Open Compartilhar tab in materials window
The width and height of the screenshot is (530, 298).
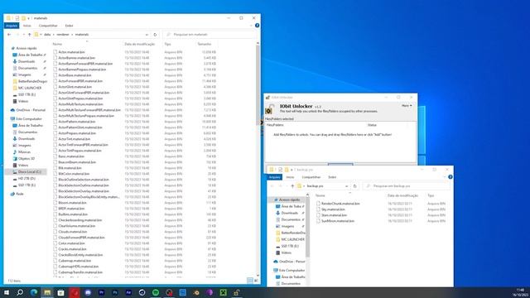pos(48,26)
